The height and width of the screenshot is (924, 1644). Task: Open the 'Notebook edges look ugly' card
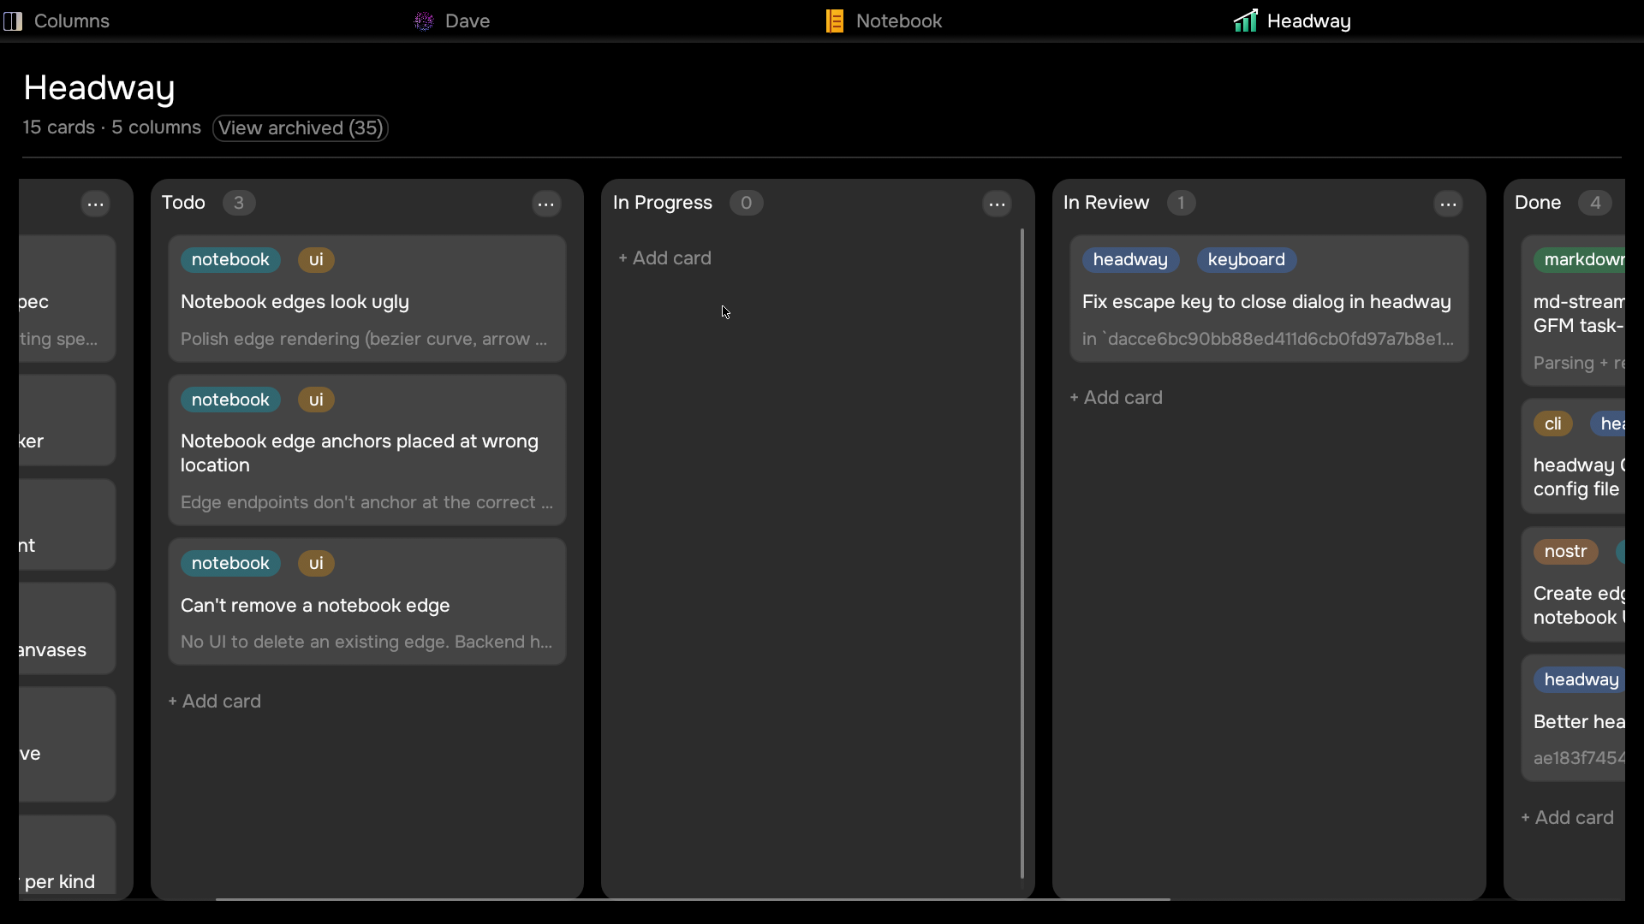[x=367, y=299]
